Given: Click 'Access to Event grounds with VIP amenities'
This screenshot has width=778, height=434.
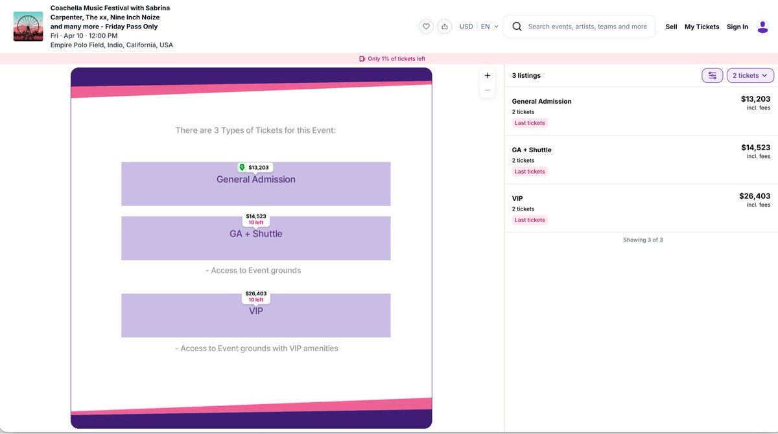Looking at the screenshot, I should pyautogui.click(x=257, y=348).
